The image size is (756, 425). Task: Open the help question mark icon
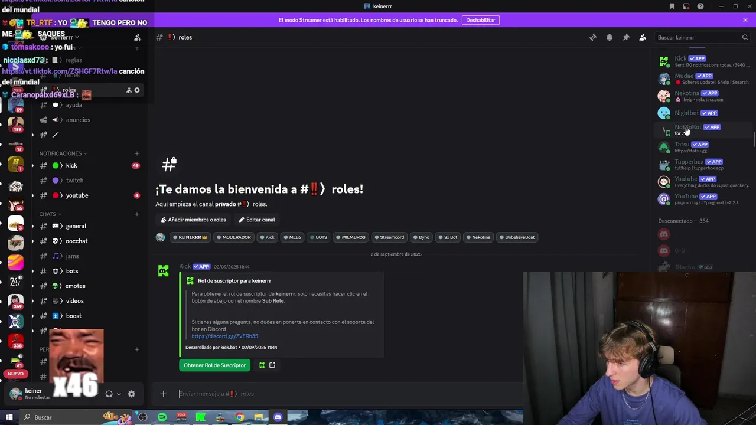point(700,6)
